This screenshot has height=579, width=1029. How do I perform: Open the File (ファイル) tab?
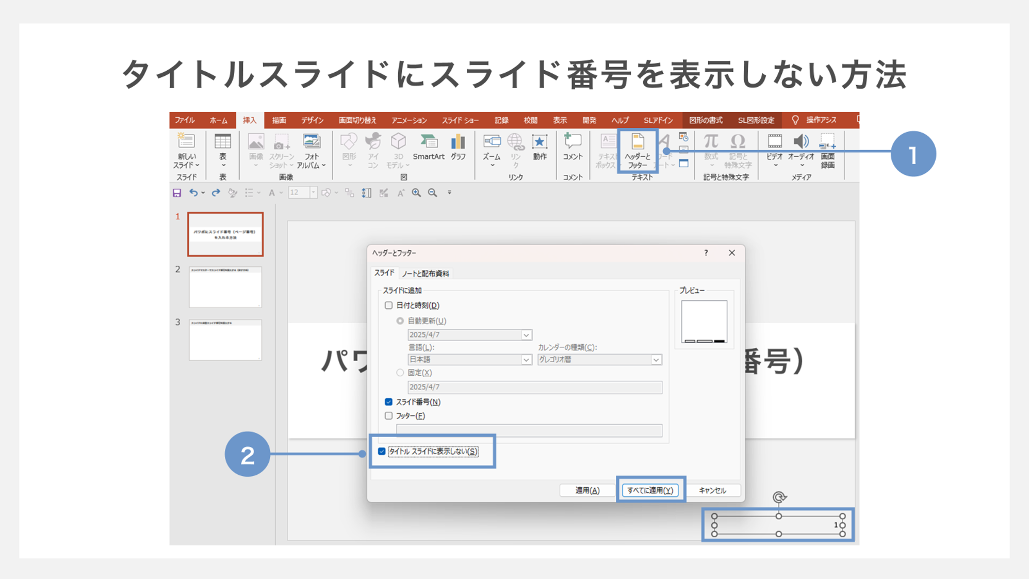(184, 120)
